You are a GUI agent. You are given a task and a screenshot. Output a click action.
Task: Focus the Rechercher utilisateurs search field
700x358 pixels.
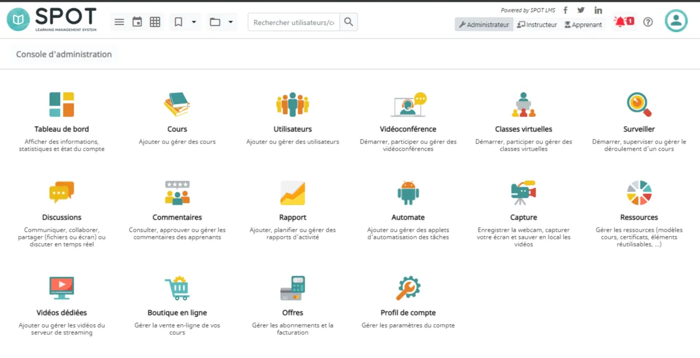tap(293, 22)
